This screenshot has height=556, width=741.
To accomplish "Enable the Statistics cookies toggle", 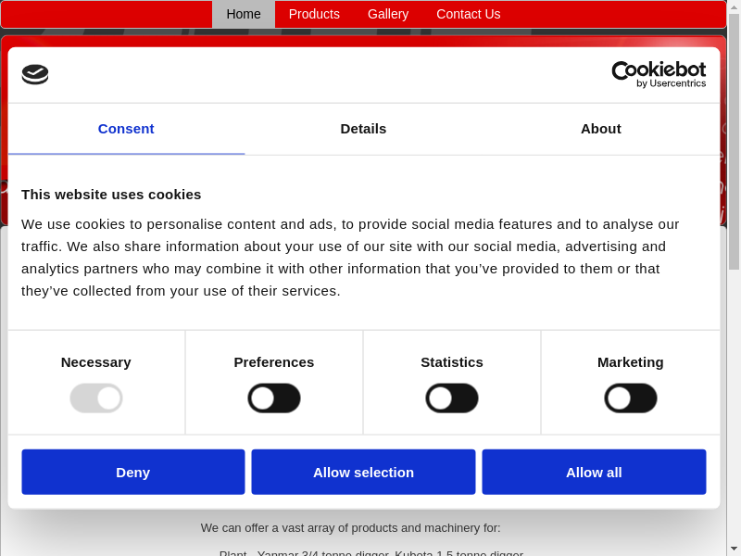I will click(x=452, y=398).
